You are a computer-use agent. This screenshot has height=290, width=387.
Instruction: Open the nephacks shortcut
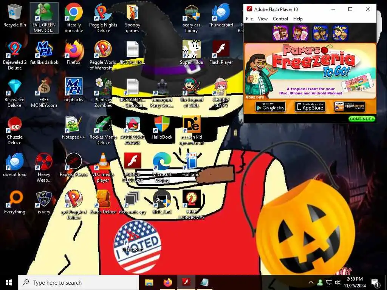coord(74,90)
